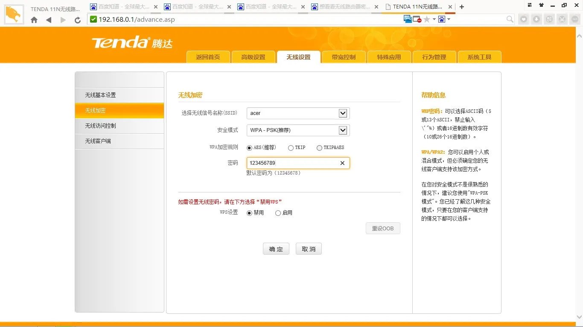The height and width of the screenshot is (327, 583).
Task: Switch to the 高级设置 tab
Action: click(253, 57)
